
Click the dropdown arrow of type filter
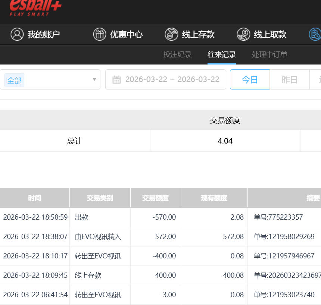pos(94,79)
